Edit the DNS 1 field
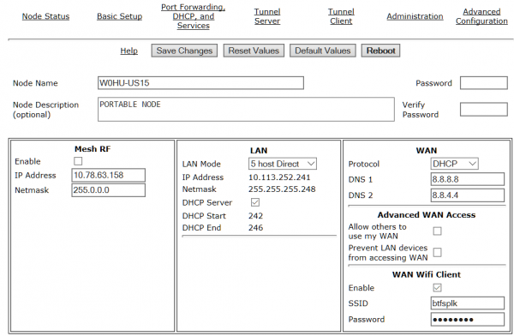The height and width of the screenshot is (336, 514). [468, 179]
